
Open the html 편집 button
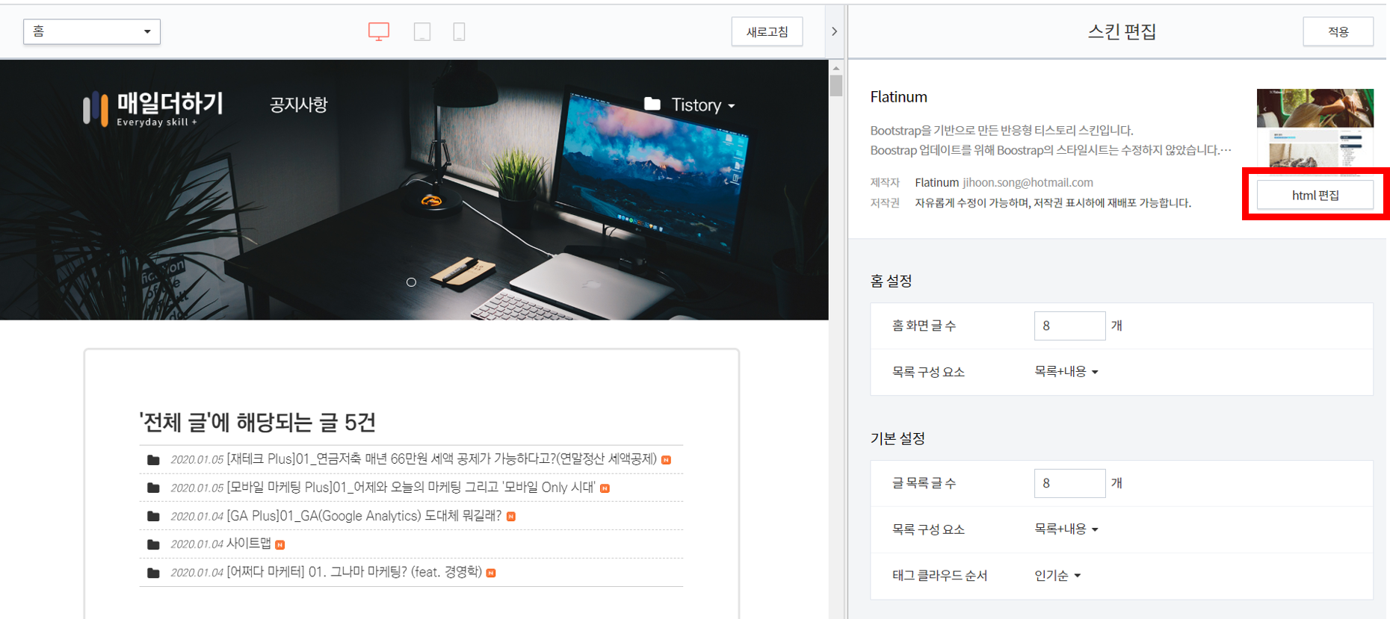(1315, 195)
